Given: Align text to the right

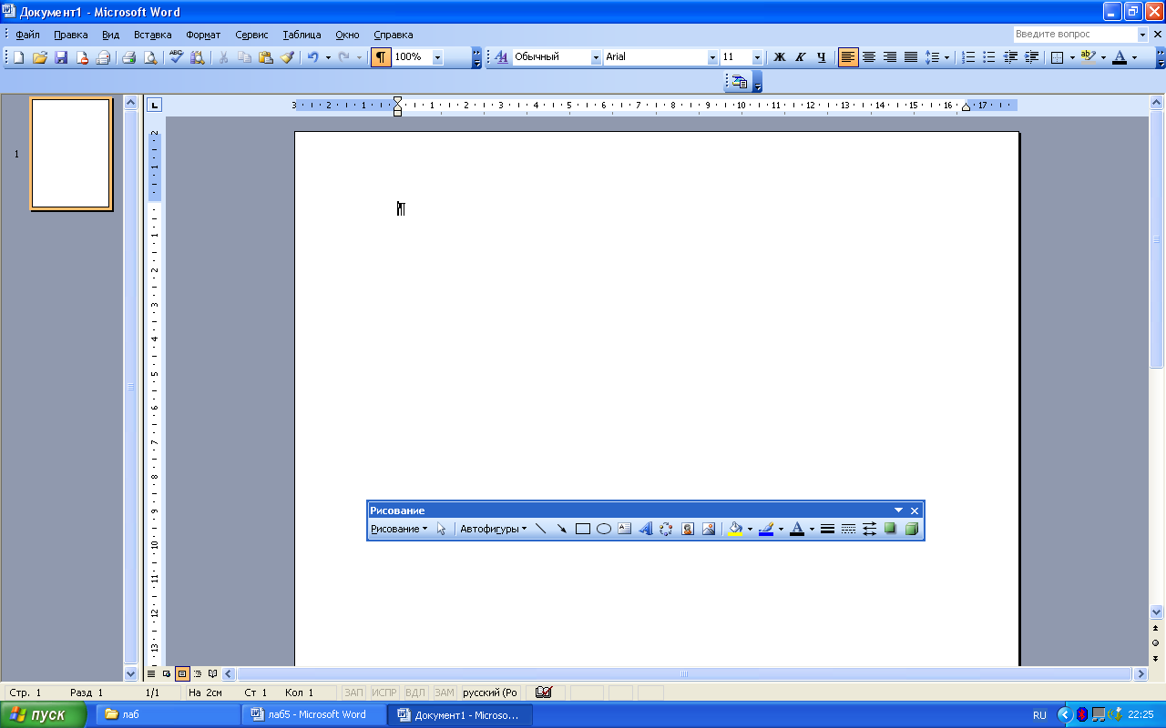Looking at the screenshot, I should (890, 57).
